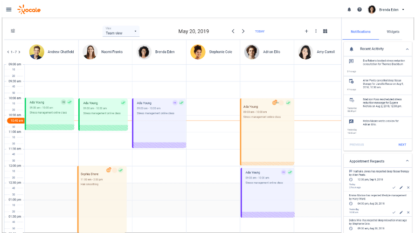Approve Nathalie Jones request checkmark

pos(394,187)
